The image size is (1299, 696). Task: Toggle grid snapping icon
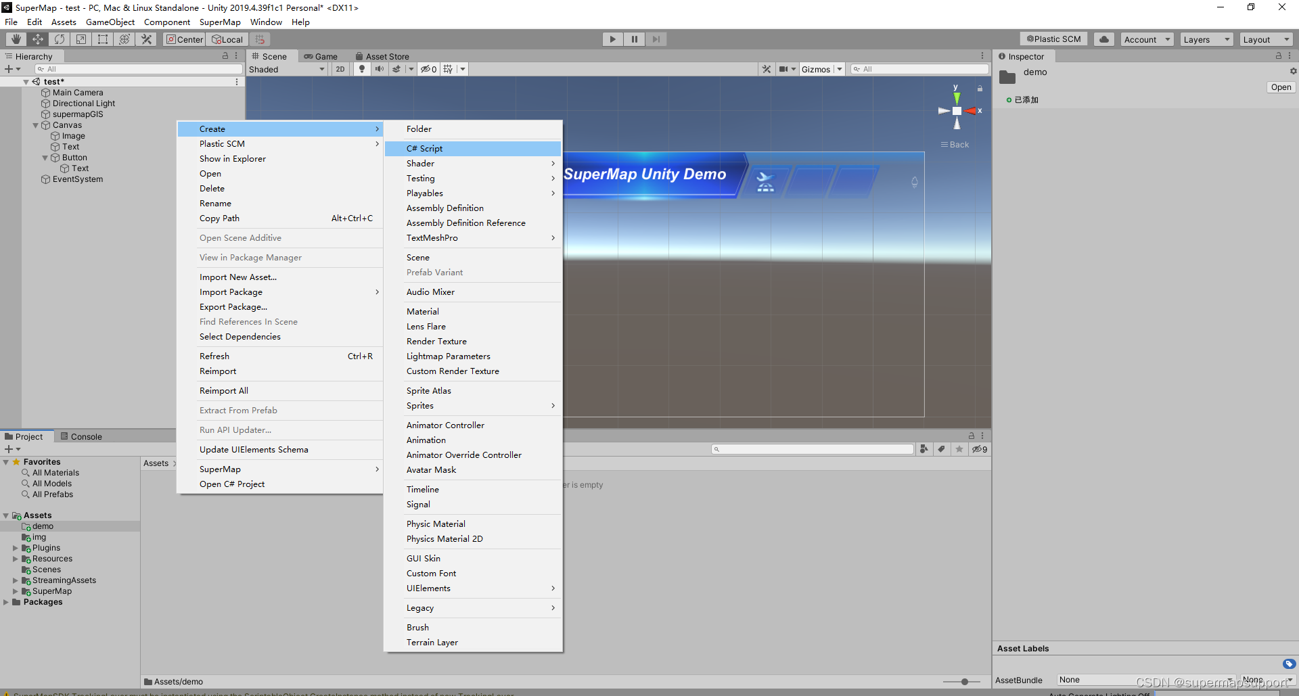260,39
